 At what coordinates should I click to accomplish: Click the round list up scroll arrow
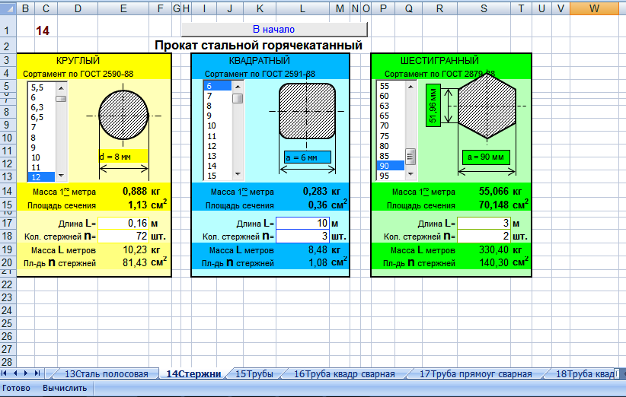click(61, 87)
